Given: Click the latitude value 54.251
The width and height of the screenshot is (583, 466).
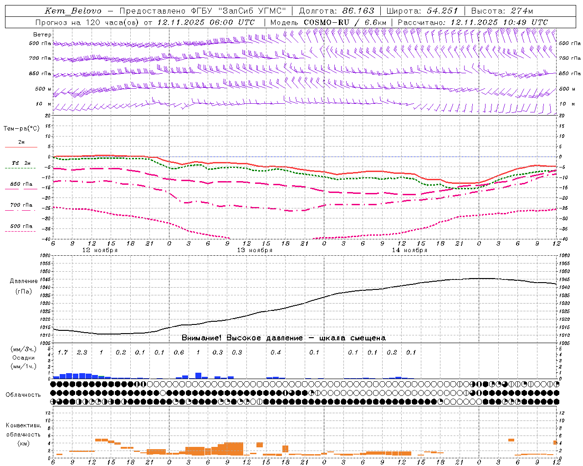Looking at the screenshot, I should point(442,11).
